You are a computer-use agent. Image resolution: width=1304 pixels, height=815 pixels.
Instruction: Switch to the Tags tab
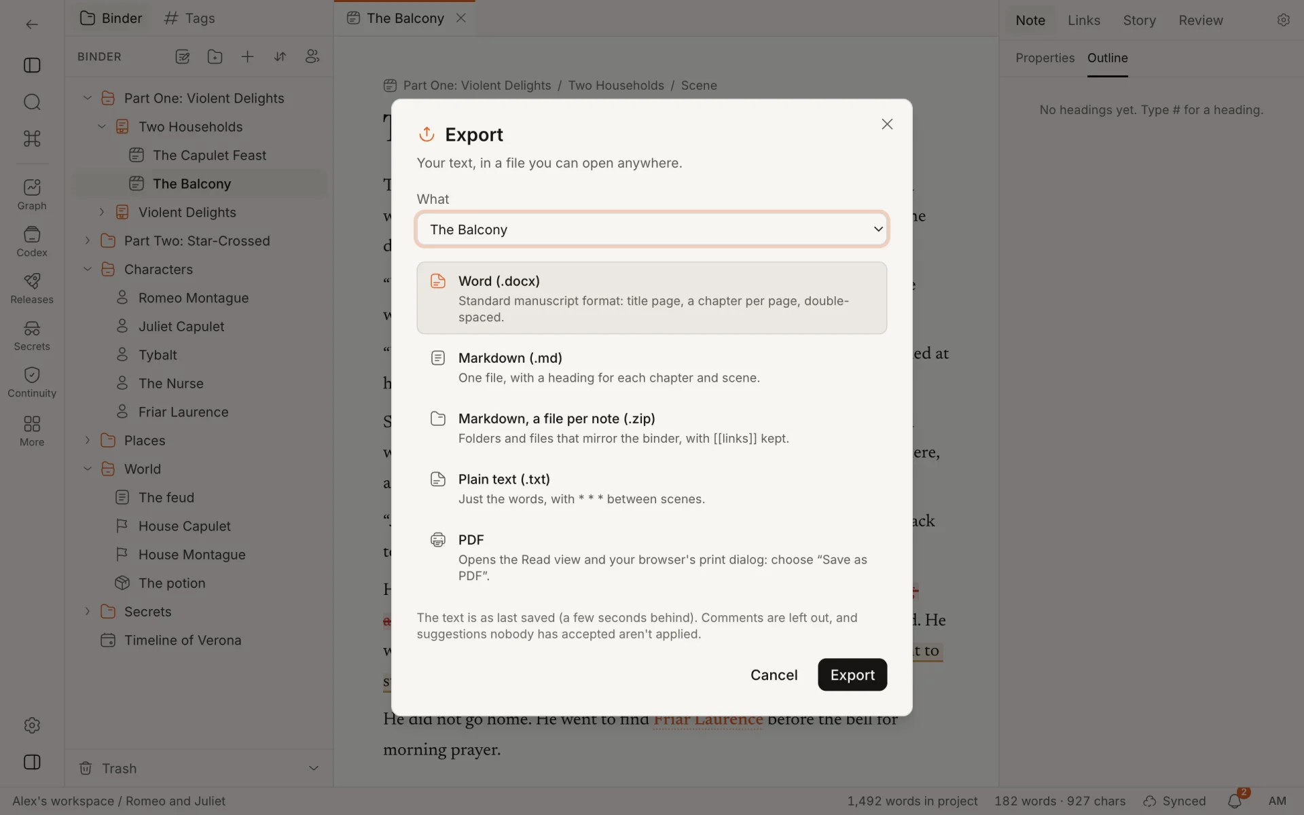[x=189, y=18]
